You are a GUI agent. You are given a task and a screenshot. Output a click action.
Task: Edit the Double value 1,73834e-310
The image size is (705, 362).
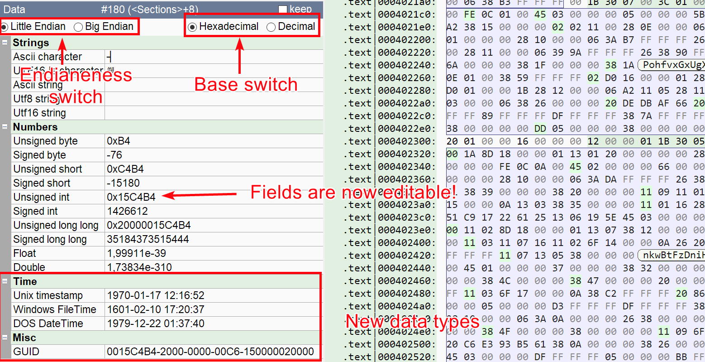click(x=214, y=267)
